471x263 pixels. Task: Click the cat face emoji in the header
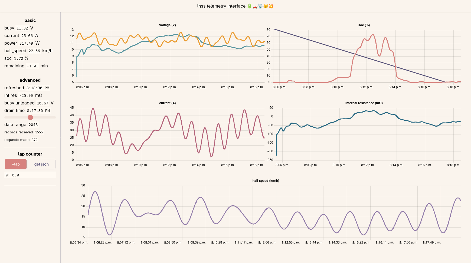(266, 6)
